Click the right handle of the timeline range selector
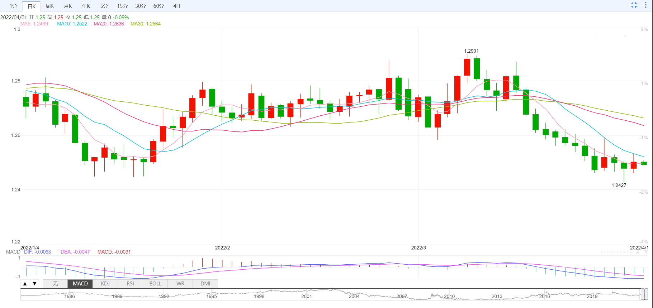Viewport: 653px width, 308px height. (x=646, y=294)
